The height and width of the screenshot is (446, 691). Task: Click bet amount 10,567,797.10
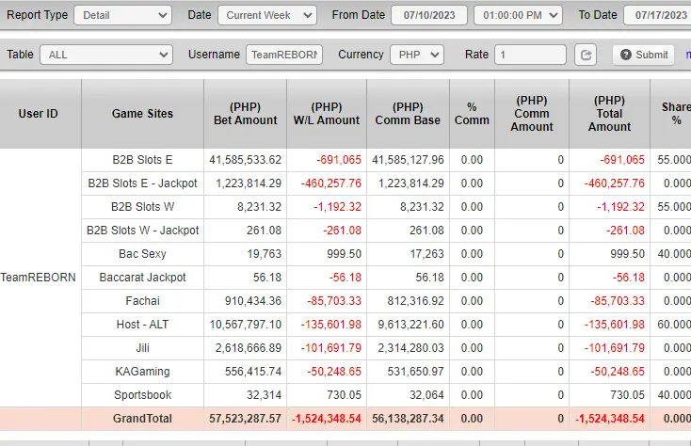click(246, 325)
